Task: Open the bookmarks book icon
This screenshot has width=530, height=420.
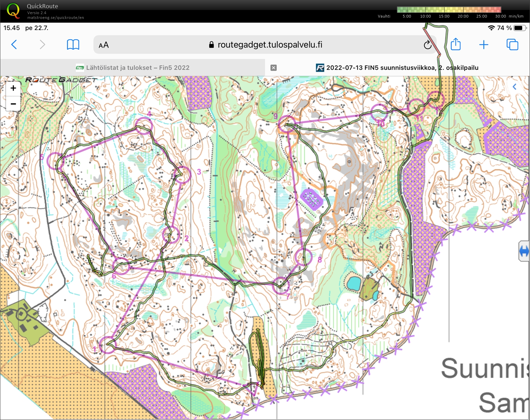Action: tap(73, 44)
